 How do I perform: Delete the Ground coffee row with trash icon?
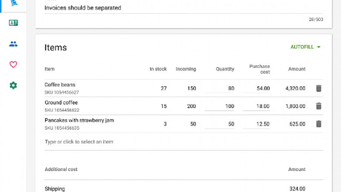pyautogui.click(x=319, y=106)
